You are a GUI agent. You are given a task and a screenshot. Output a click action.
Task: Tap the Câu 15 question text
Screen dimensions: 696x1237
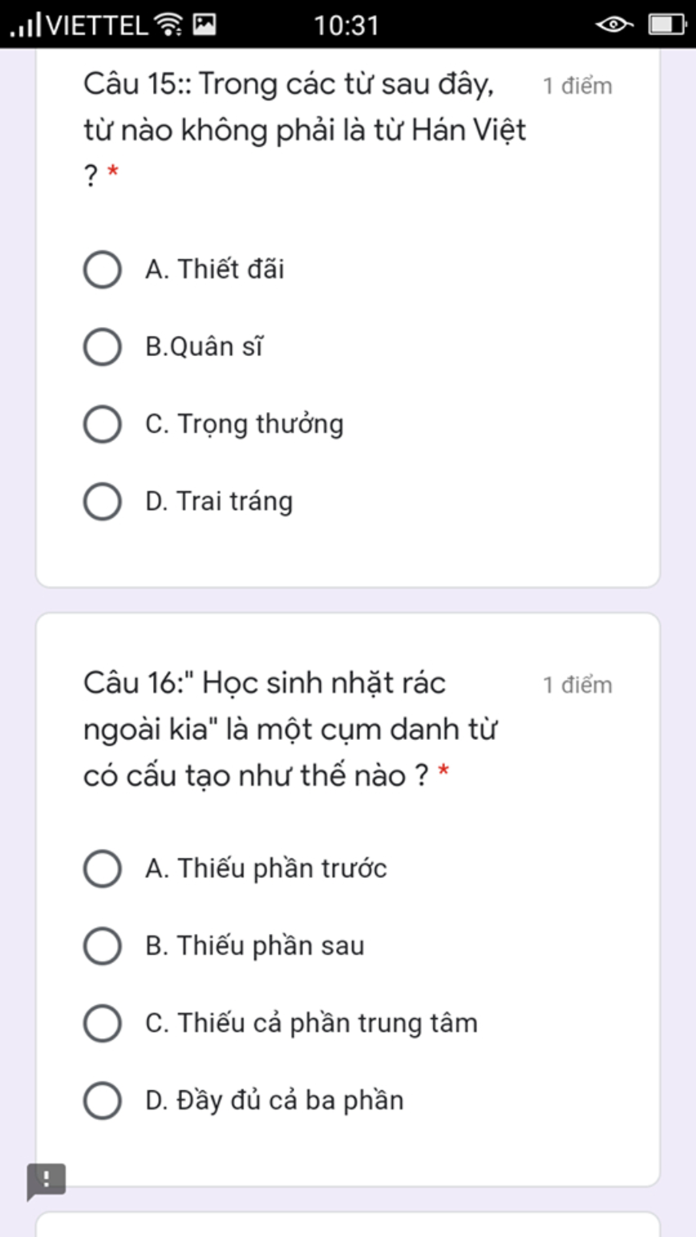[x=304, y=129]
